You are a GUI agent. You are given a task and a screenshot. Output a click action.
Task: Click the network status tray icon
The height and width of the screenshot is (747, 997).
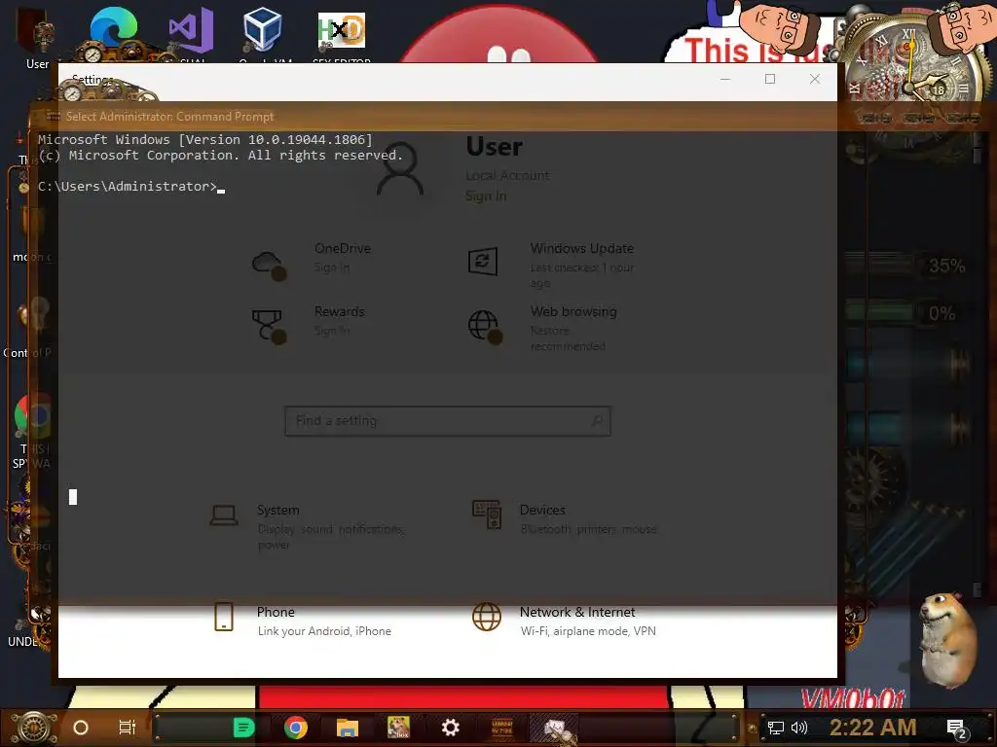tap(775, 728)
